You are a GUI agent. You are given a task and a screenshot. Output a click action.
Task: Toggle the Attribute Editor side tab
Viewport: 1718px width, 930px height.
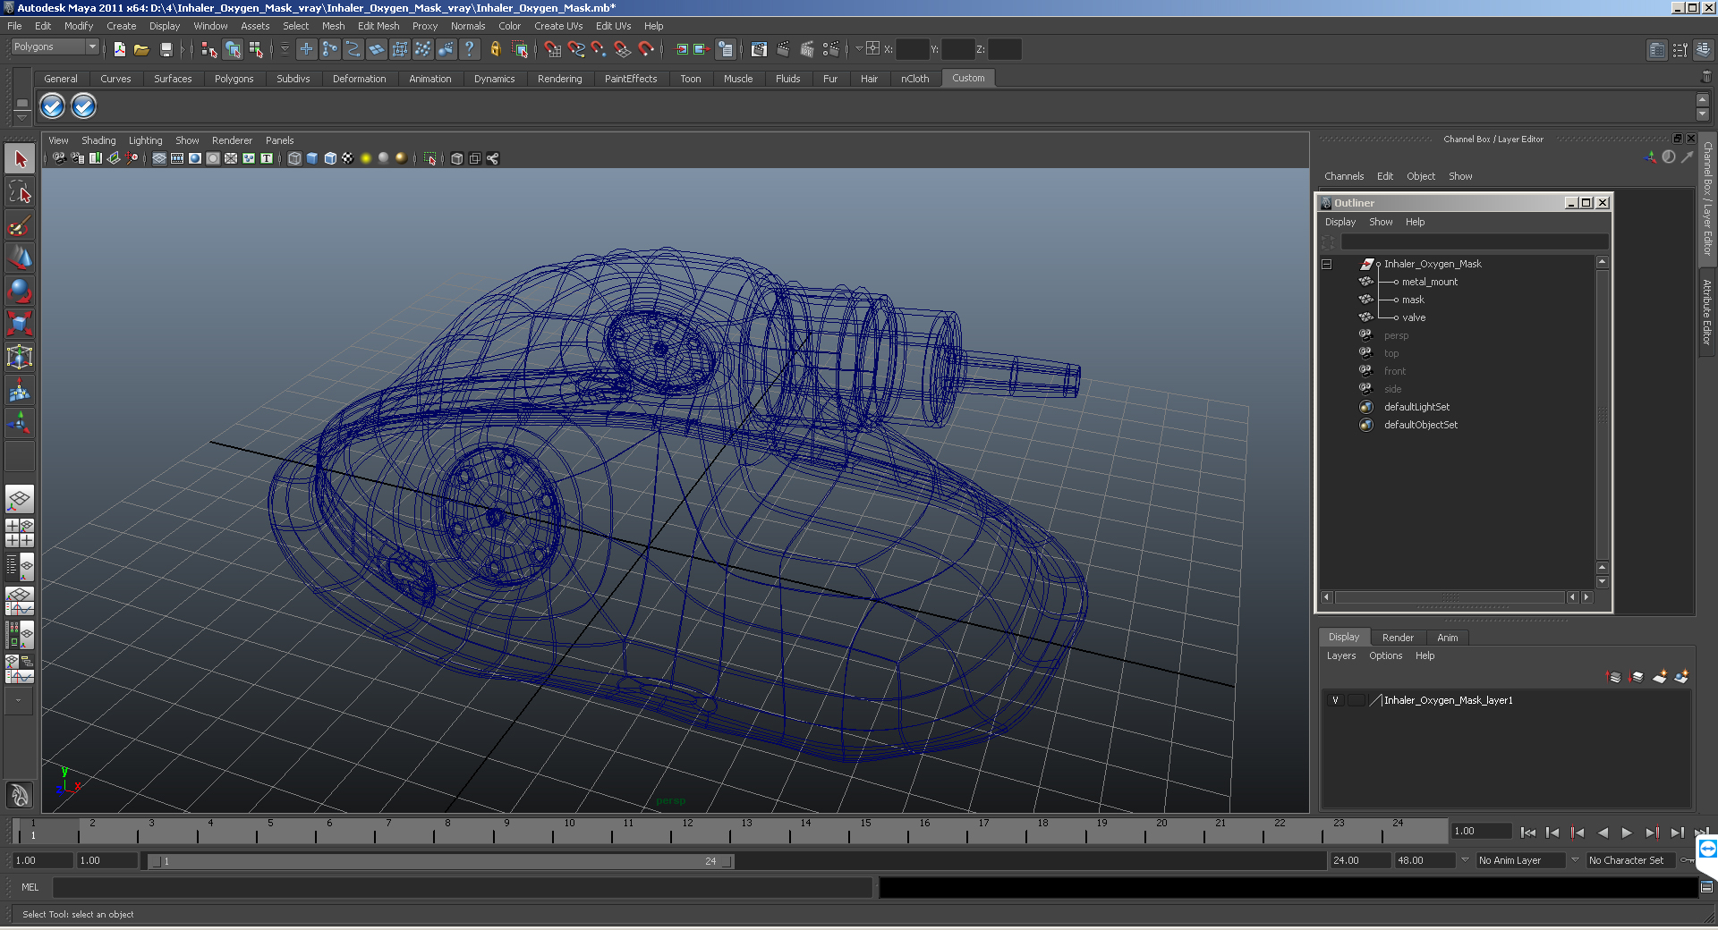click(x=1707, y=312)
